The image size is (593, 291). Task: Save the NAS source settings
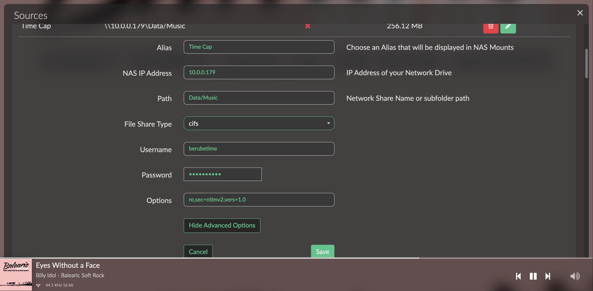pyautogui.click(x=322, y=252)
